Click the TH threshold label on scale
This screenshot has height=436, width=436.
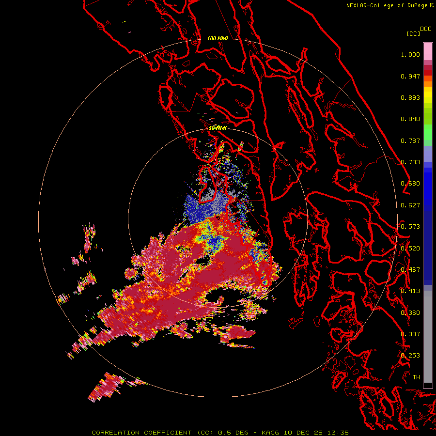[x=416, y=377]
